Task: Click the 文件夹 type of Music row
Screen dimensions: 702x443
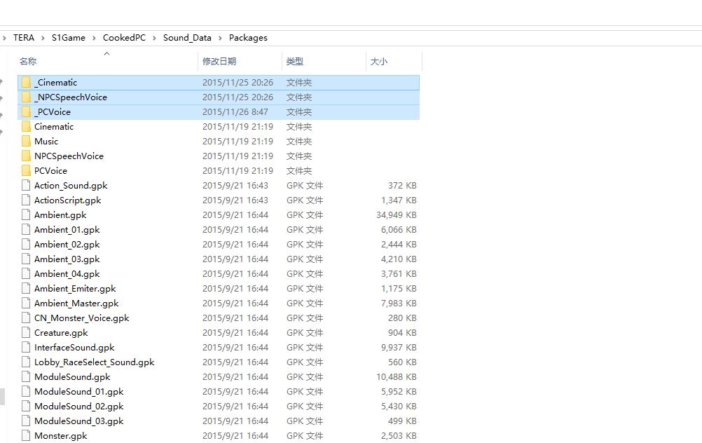Action: point(299,142)
